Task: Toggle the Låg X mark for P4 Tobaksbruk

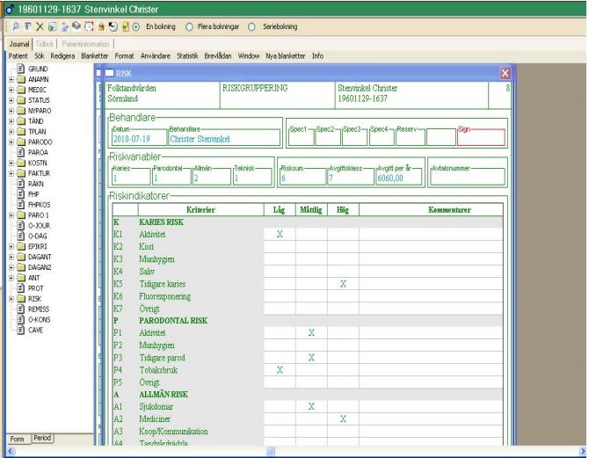Action: (x=280, y=370)
